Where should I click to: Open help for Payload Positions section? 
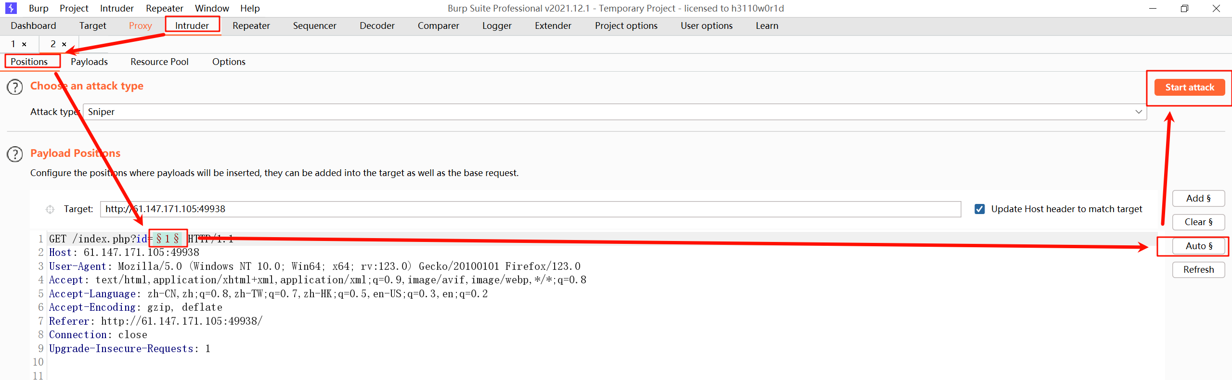(15, 154)
